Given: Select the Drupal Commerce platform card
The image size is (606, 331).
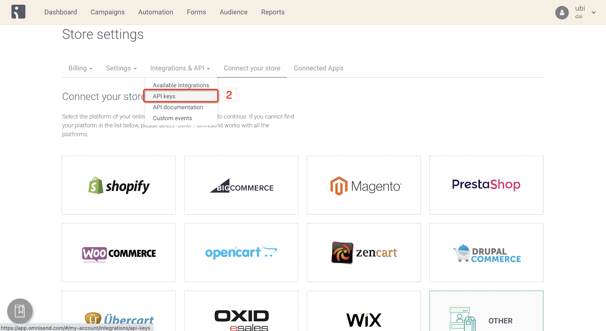Looking at the screenshot, I should click(486, 252).
